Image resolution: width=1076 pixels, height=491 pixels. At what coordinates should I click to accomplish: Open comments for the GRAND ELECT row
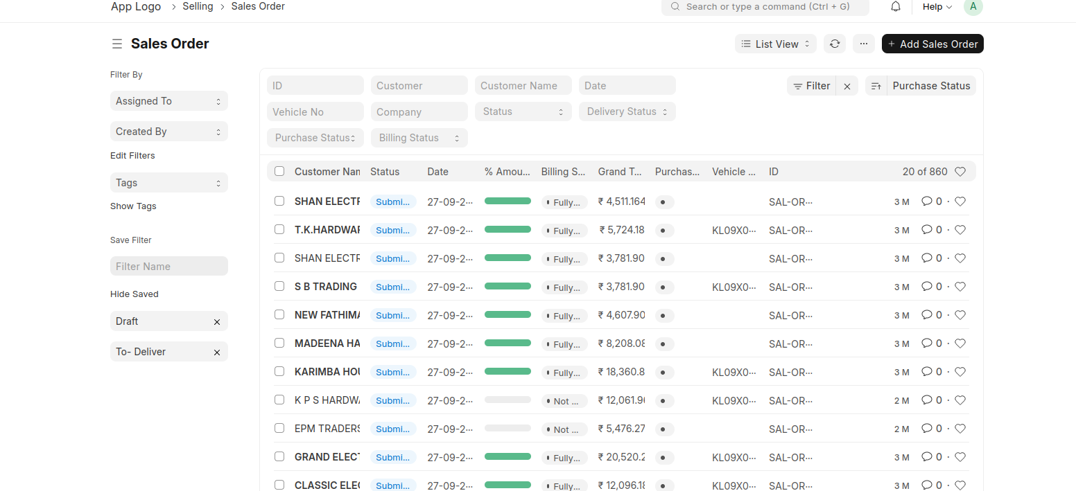click(x=931, y=457)
